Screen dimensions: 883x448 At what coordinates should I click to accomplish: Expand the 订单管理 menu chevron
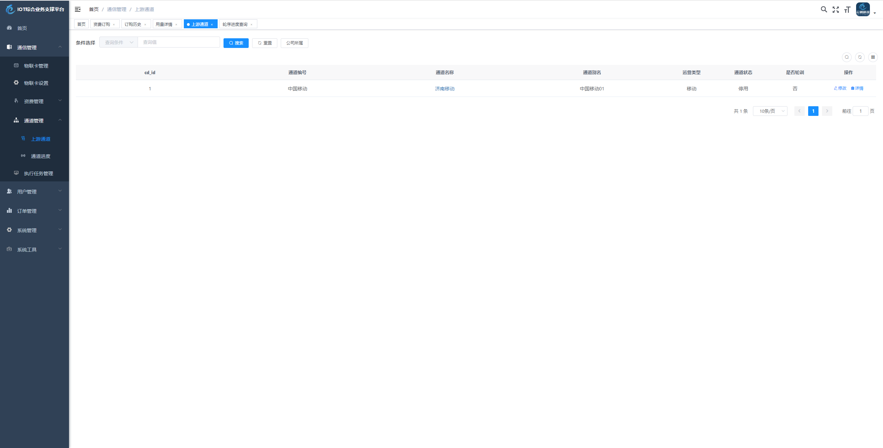[60, 210]
